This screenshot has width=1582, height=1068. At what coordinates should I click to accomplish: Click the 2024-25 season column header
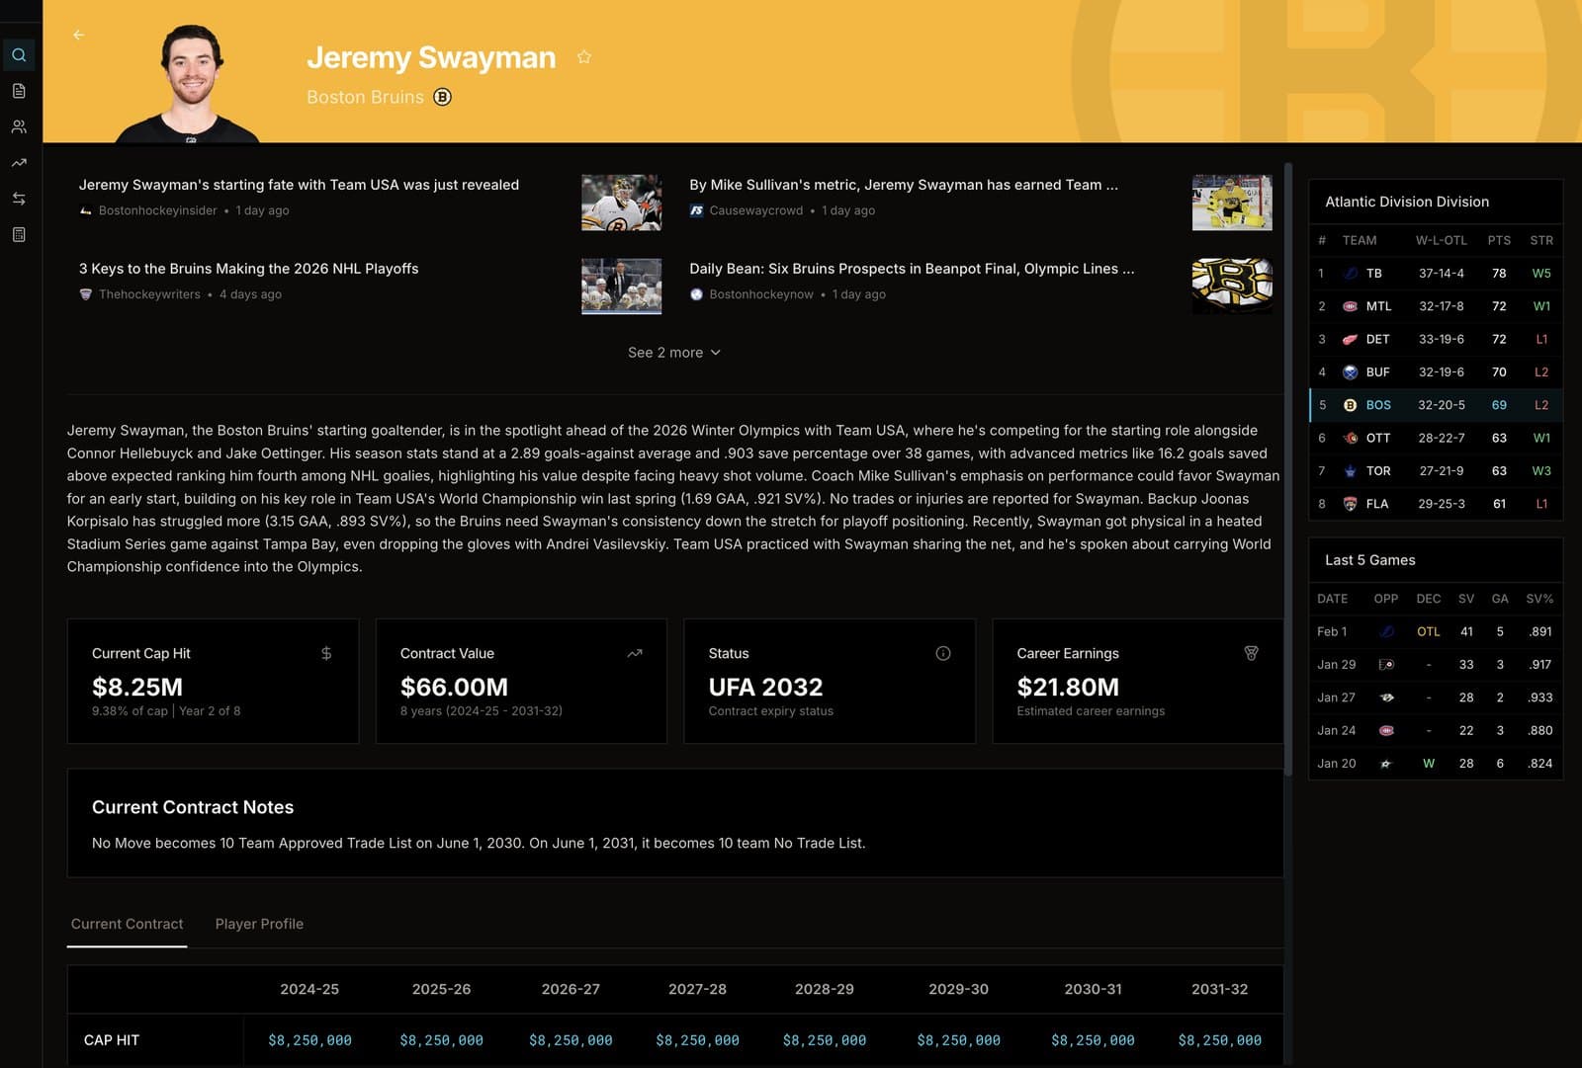(x=309, y=989)
